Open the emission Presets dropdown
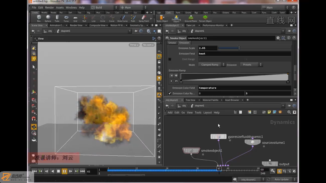The image size is (326, 183). pyautogui.click(x=251, y=65)
